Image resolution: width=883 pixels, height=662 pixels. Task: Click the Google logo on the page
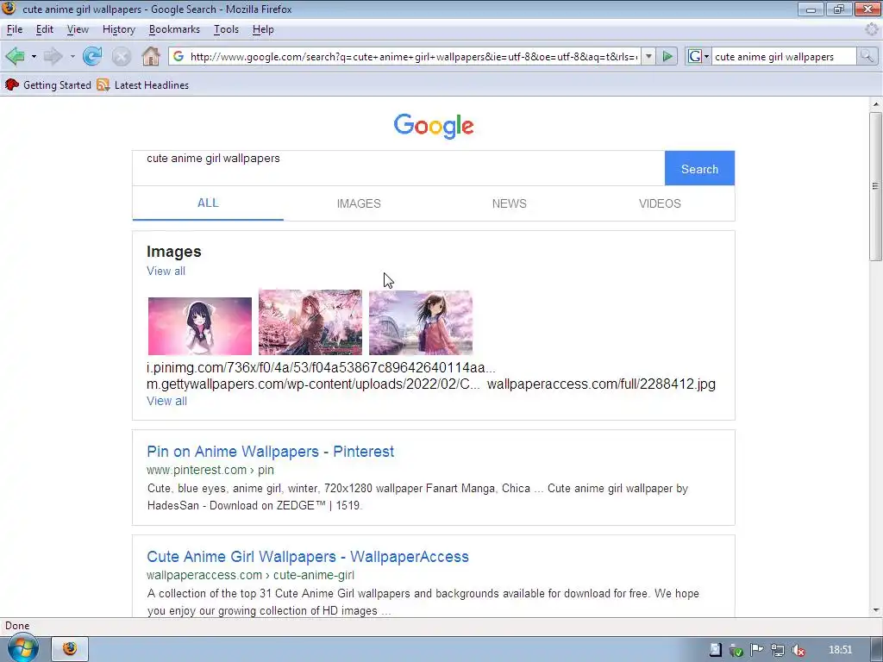point(434,126)
